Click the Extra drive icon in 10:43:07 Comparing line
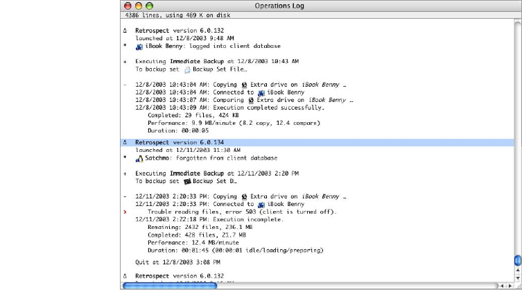This screenshot has height=290, width=522. coord(251,100)
